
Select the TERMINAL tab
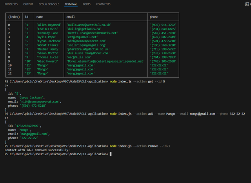click(x=71, y=4)
